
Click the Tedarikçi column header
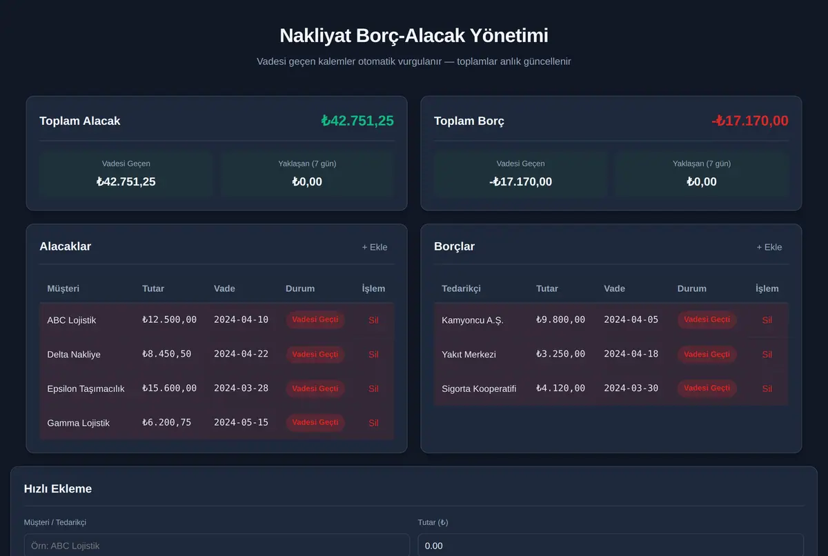[462, 288]
